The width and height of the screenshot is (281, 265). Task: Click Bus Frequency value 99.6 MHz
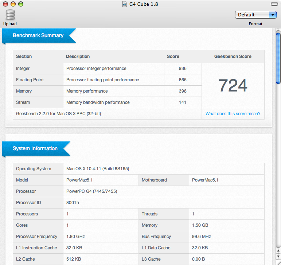[x=202, y=236]
